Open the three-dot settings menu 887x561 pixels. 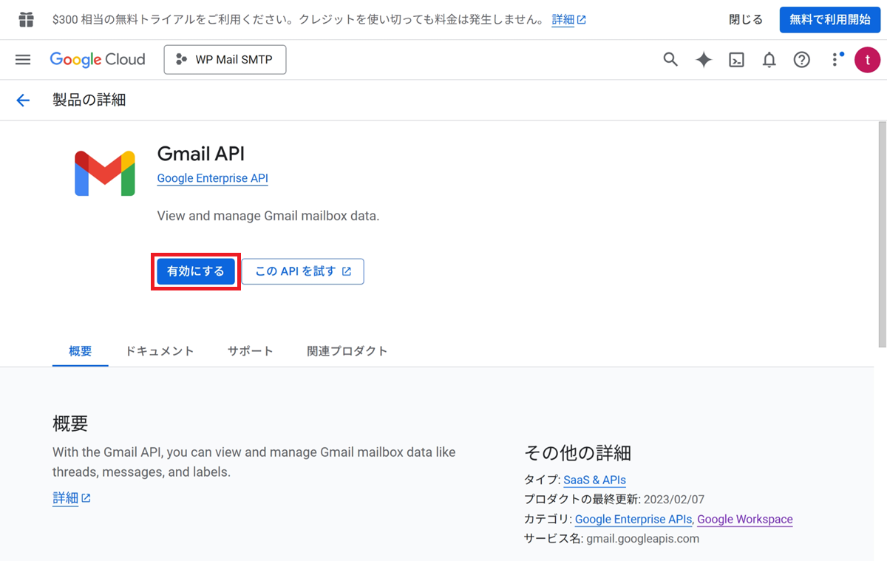[835, 60]
